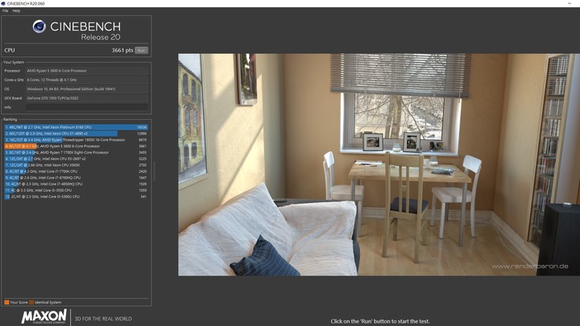This screenshot has width=580, height=326.
Task: Click the rendered room preview image
Action: pos(379,165)
